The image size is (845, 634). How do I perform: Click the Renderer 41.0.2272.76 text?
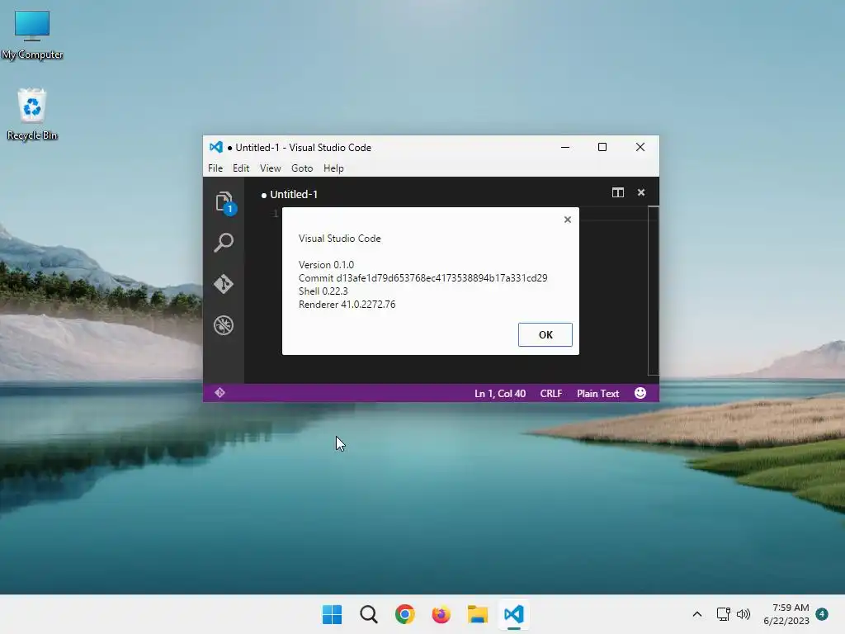pyautogui.click(x=347, y=305)
